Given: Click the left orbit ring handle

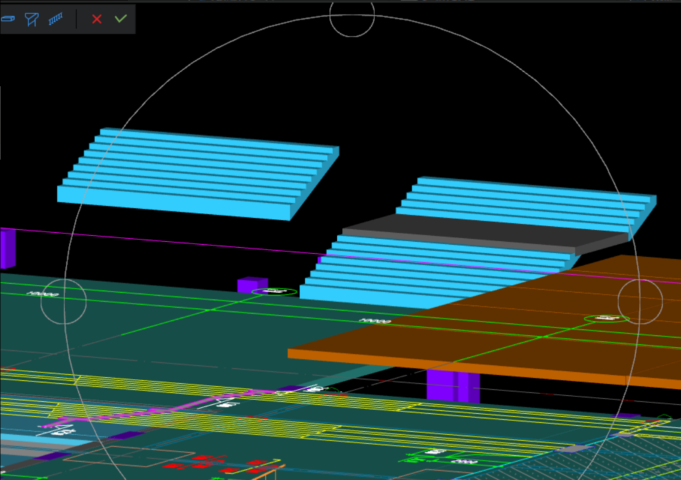Looking at the screenshot, I should tap(63, 302).
